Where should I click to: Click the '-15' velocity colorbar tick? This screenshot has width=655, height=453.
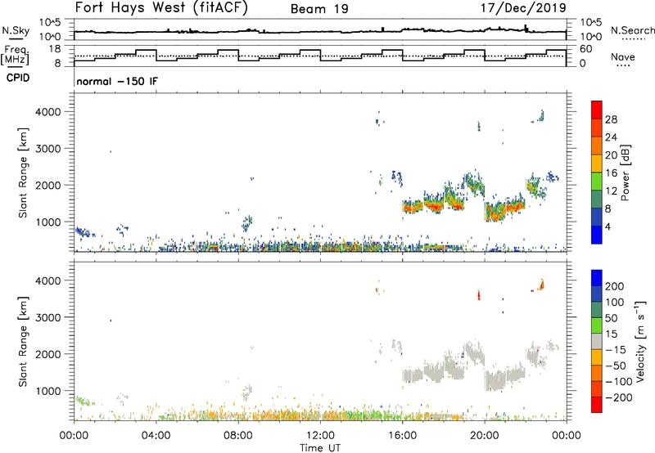coord(616,349)
